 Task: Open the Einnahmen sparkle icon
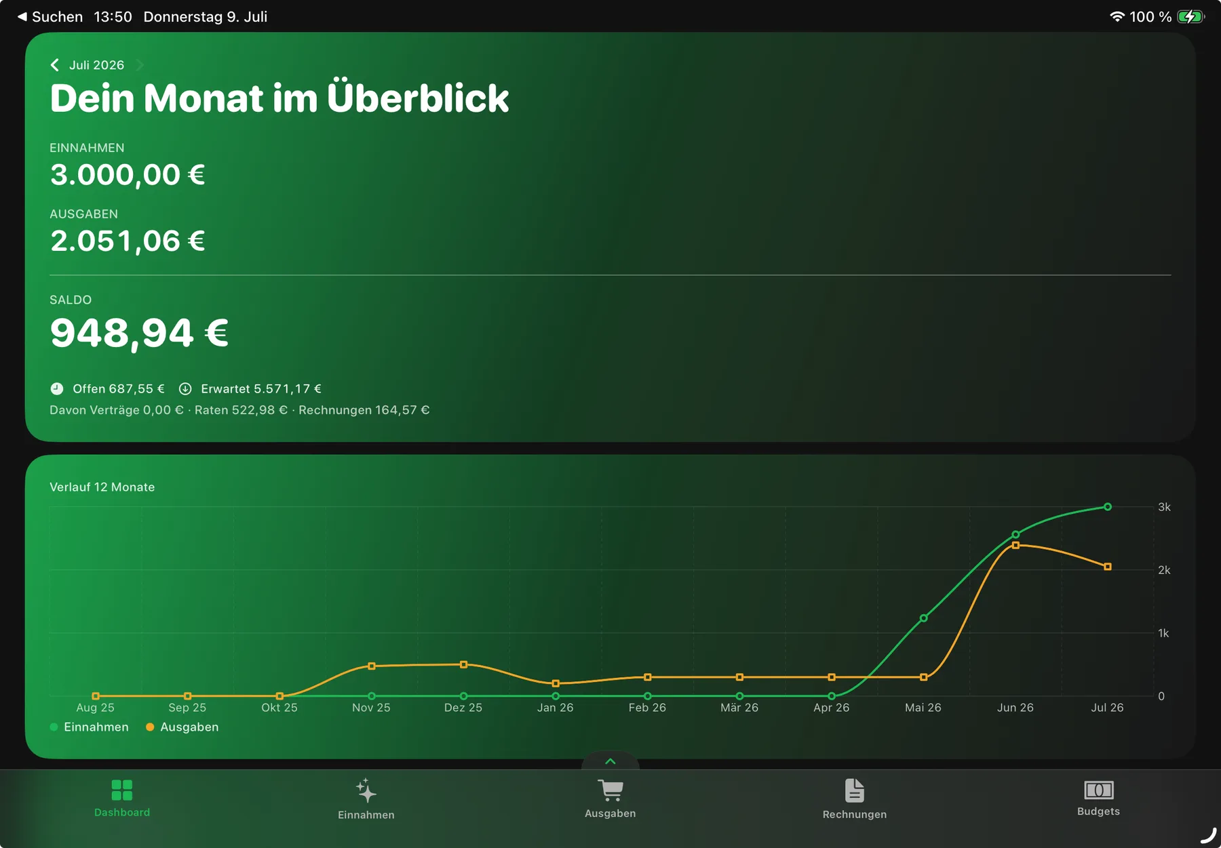click(x=366, y=790)
